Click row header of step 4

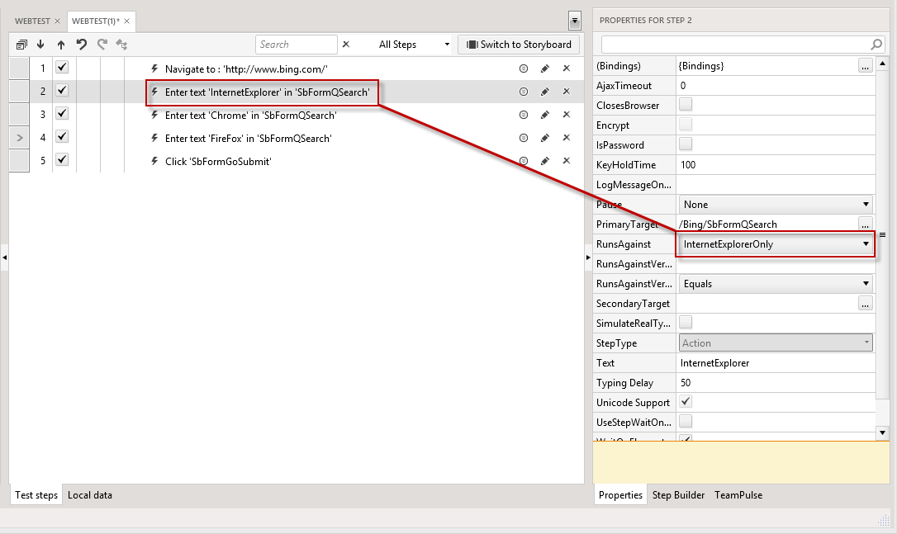pyautogui.click(x=20, y=137)
